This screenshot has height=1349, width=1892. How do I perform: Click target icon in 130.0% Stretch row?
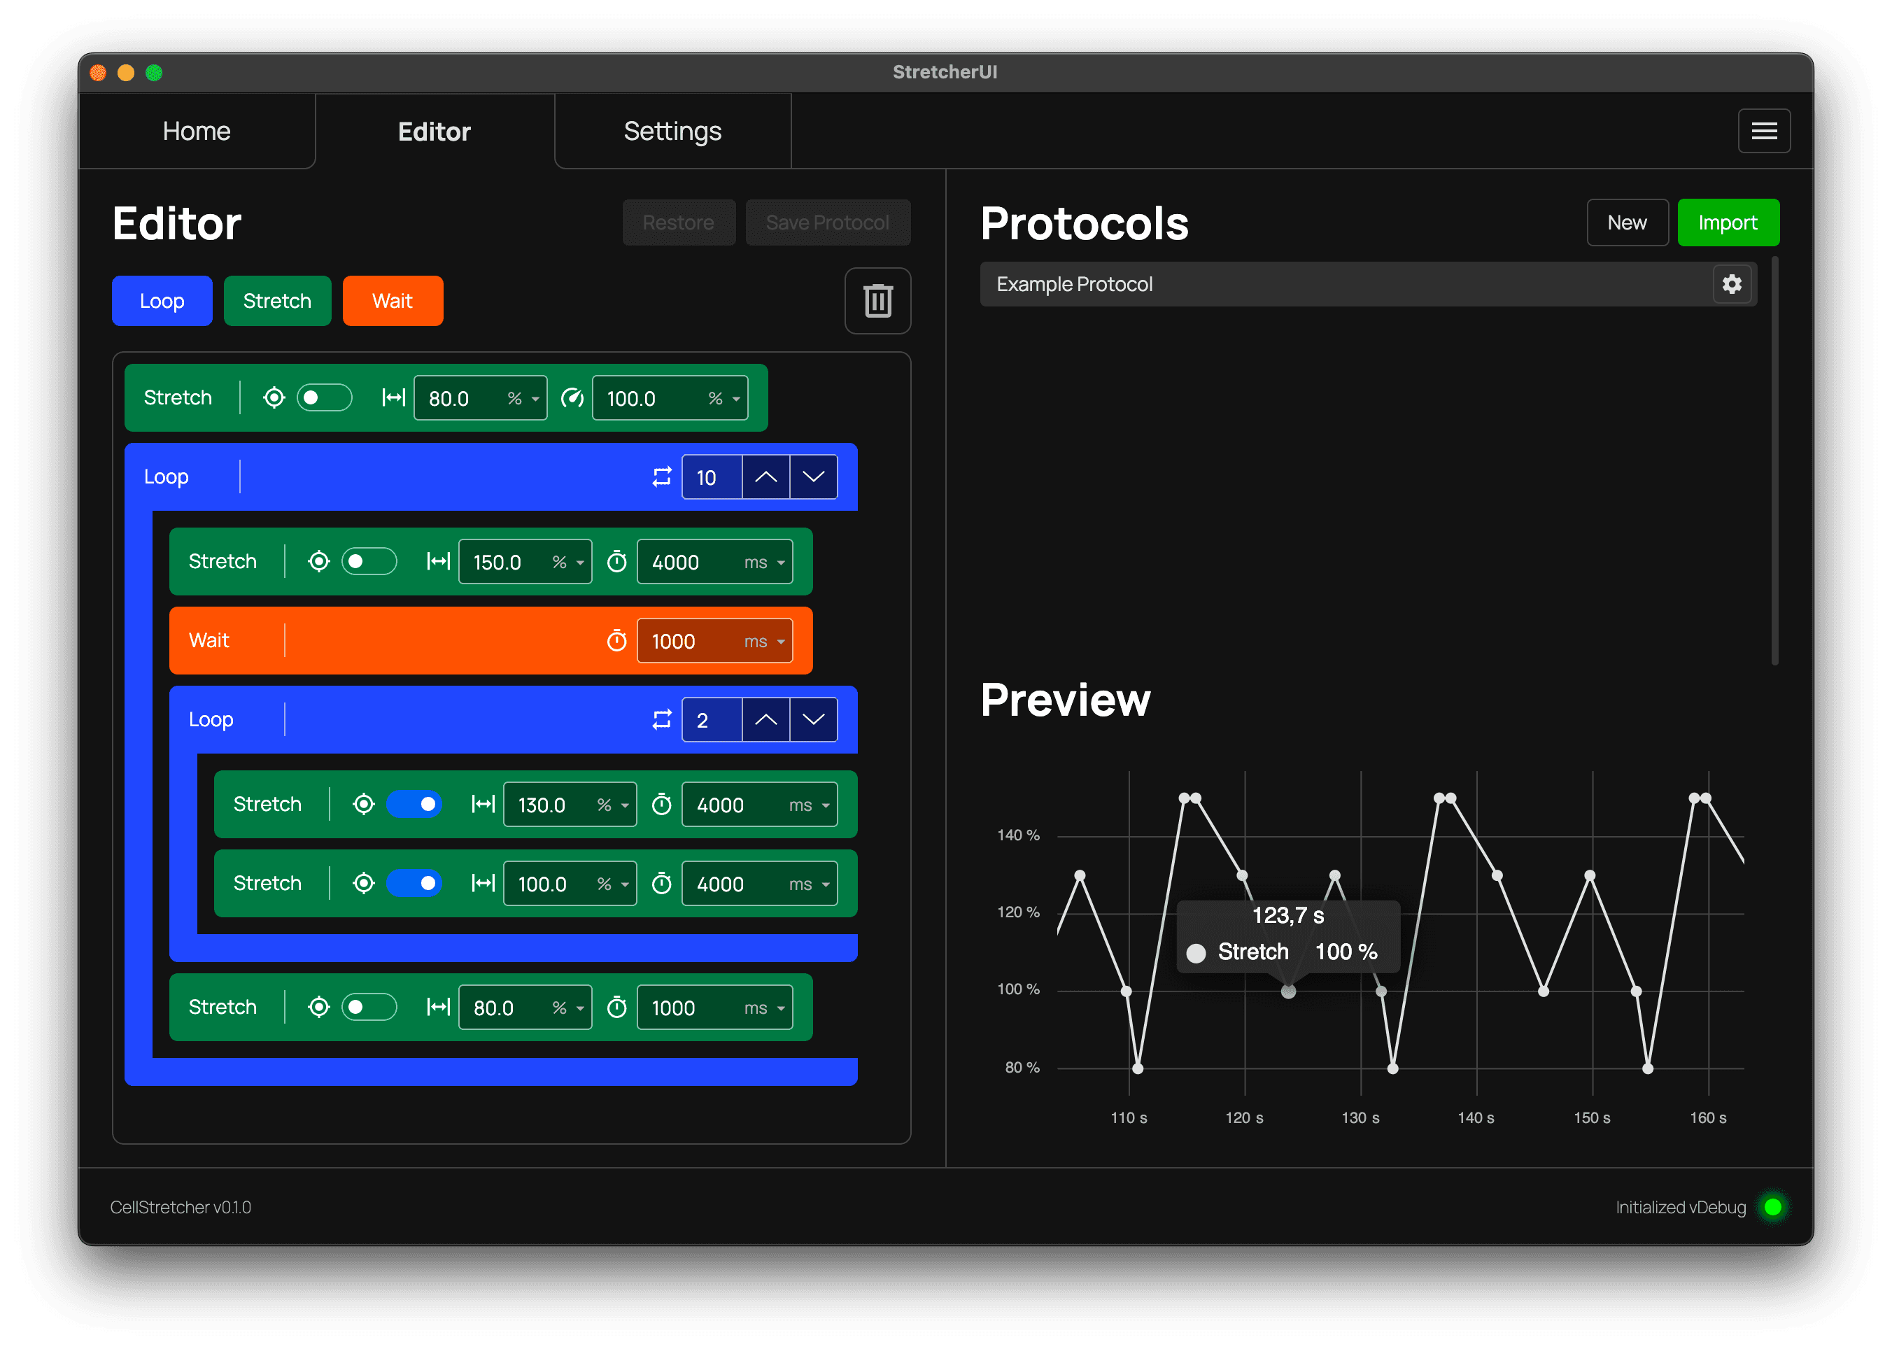coord(364,804)
